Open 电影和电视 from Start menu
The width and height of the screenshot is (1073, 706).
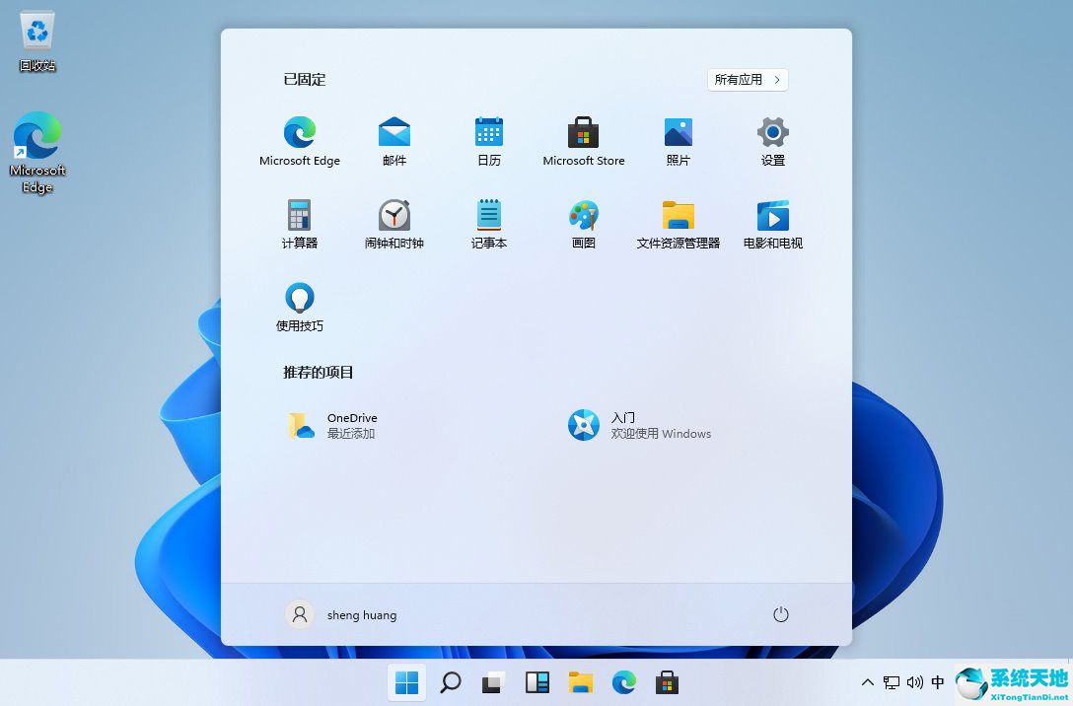point(772,222)
